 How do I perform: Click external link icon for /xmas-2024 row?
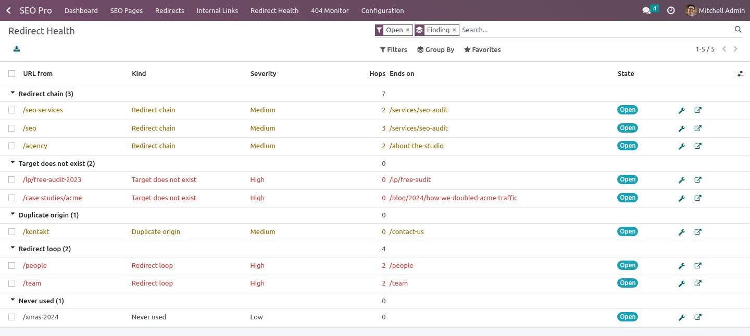pyautogui.click(x=698, y=317)
